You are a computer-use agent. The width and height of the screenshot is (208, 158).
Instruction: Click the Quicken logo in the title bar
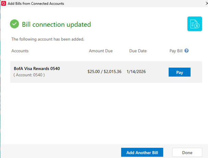tap(3, 3)
